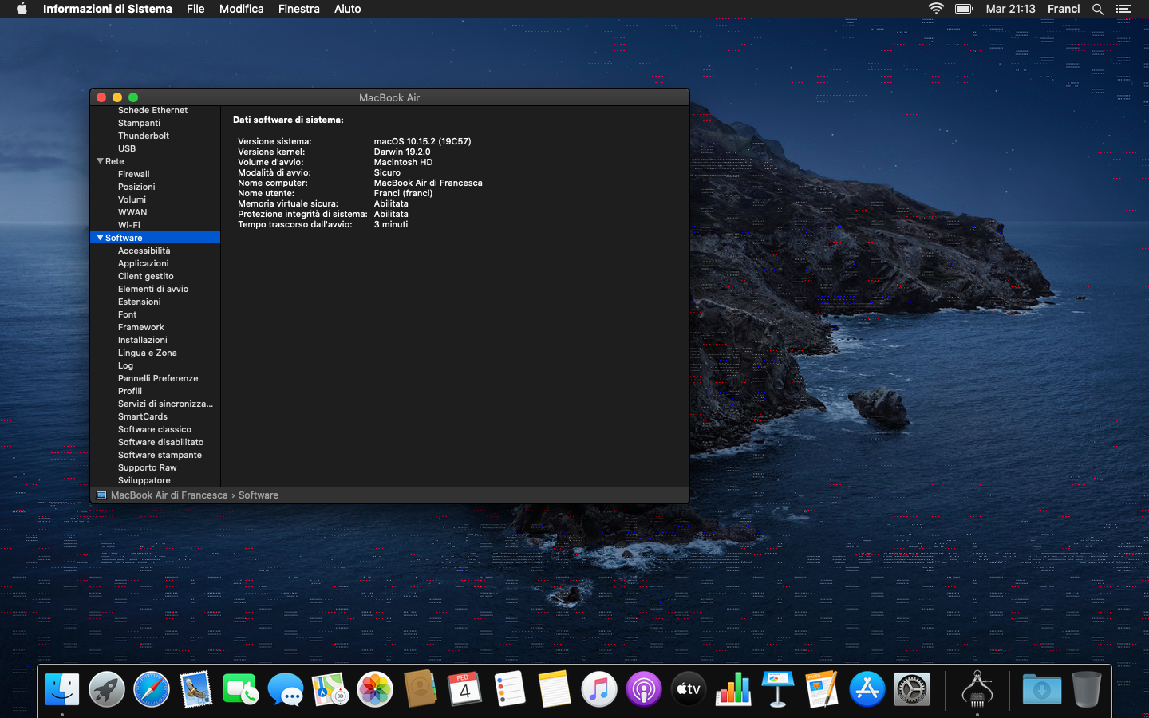Select Wi-Fi under the Rete section

(129, 225)
